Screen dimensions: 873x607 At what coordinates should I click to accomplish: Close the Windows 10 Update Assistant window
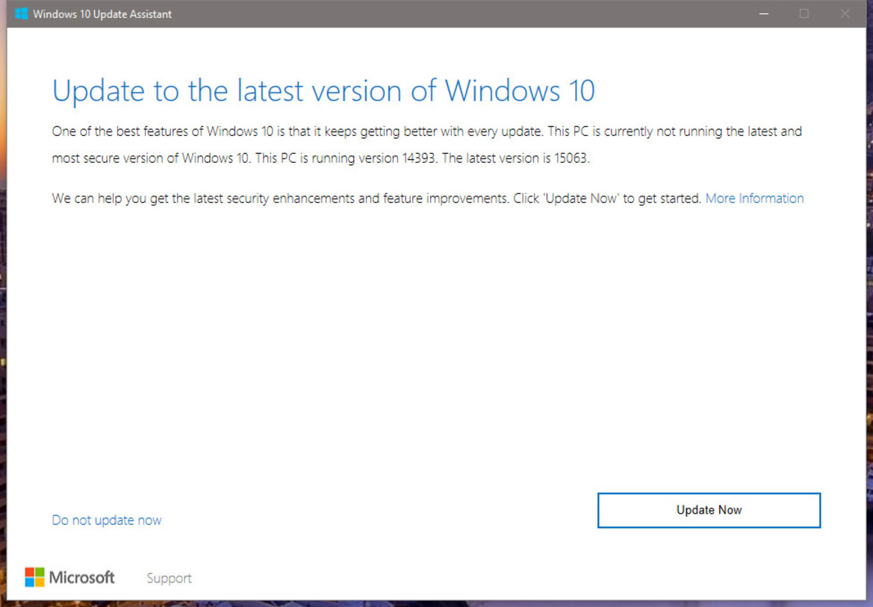pos(845,13)
